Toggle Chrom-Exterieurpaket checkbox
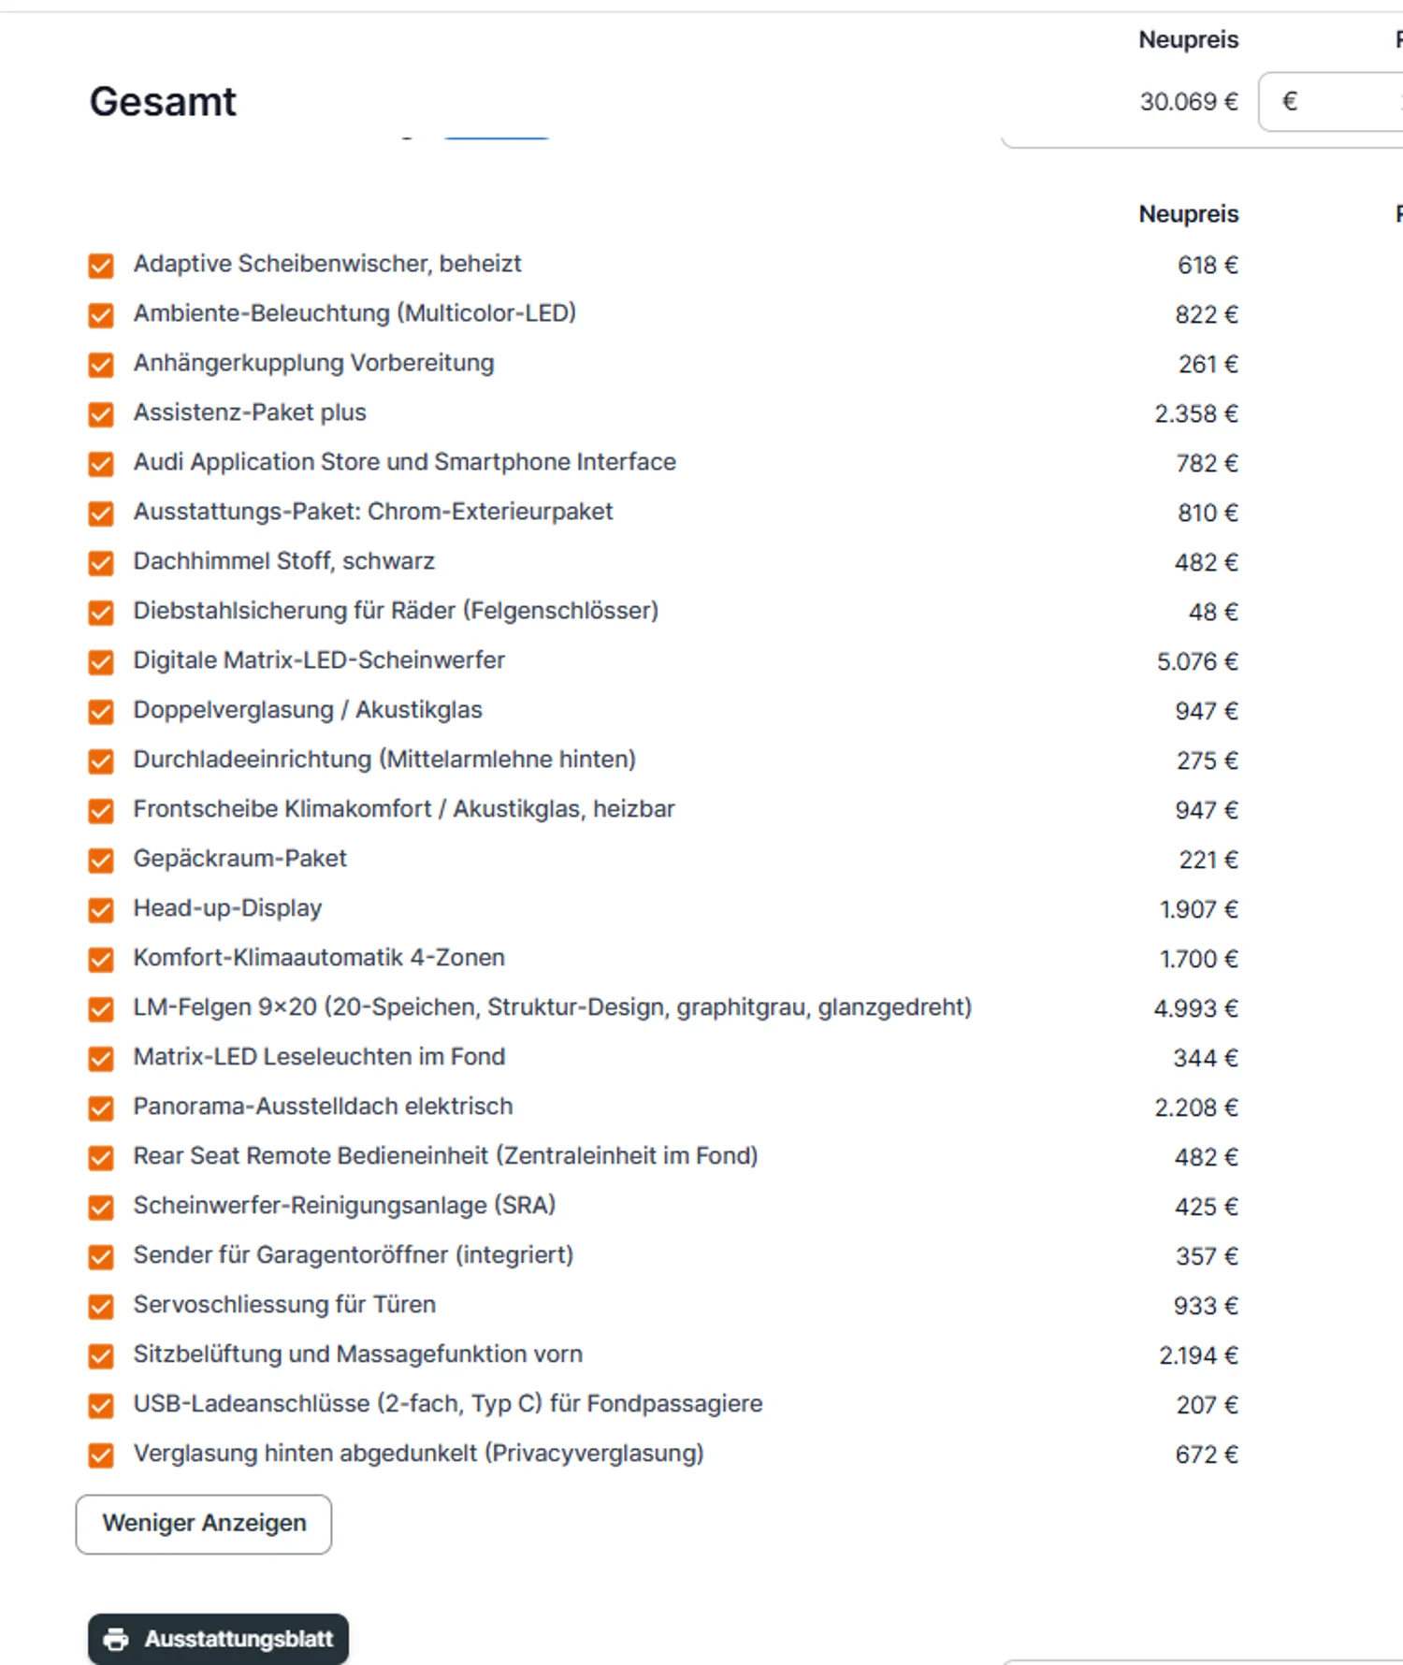The height and width of the screenshot is (1665, 1403). coord(101,514)
